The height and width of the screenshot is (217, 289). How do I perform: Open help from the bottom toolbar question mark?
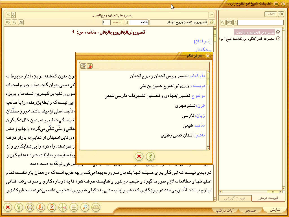point(19,207)
